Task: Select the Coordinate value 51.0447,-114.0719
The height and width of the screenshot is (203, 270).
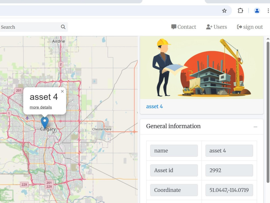Action: [x=229, y=190]
